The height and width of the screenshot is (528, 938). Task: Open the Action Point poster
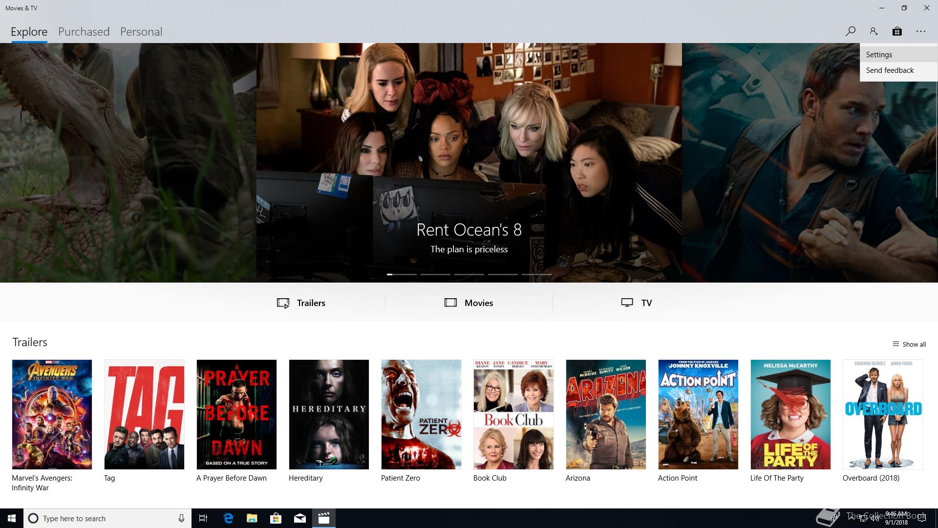click(x=698, y=415)
